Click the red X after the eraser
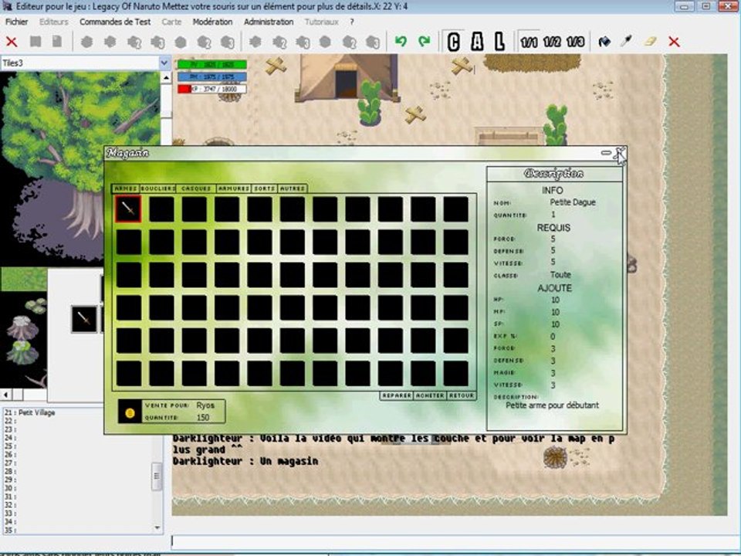 [x=674, y=42]
